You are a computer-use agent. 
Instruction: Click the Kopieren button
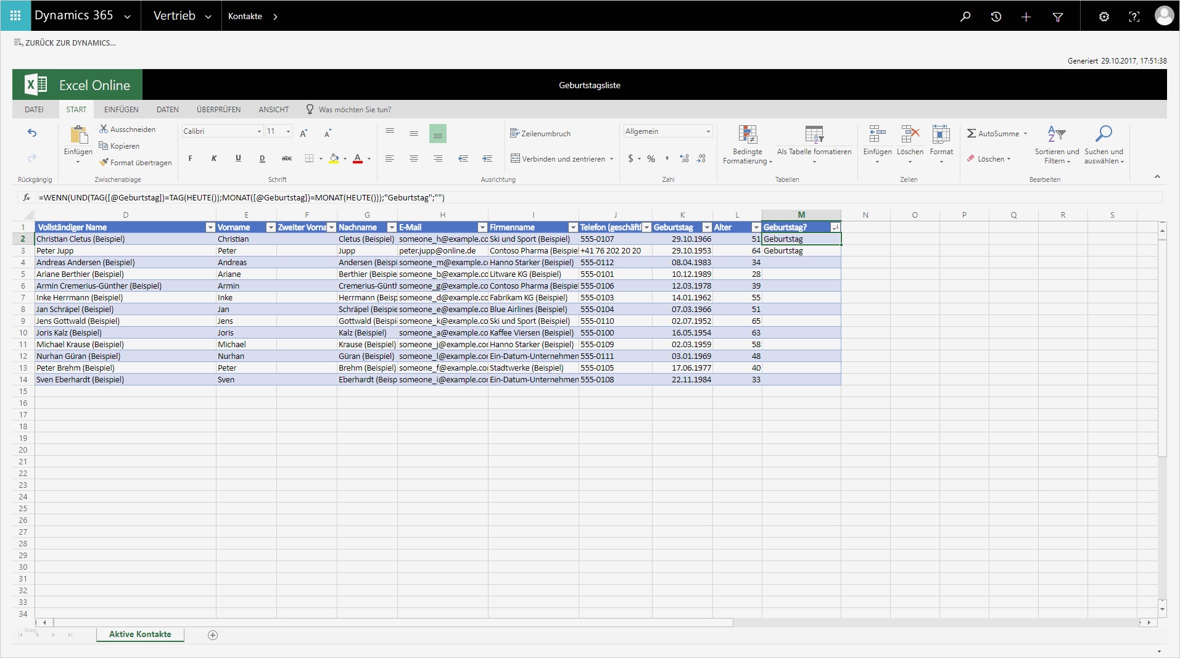(119, 146)
